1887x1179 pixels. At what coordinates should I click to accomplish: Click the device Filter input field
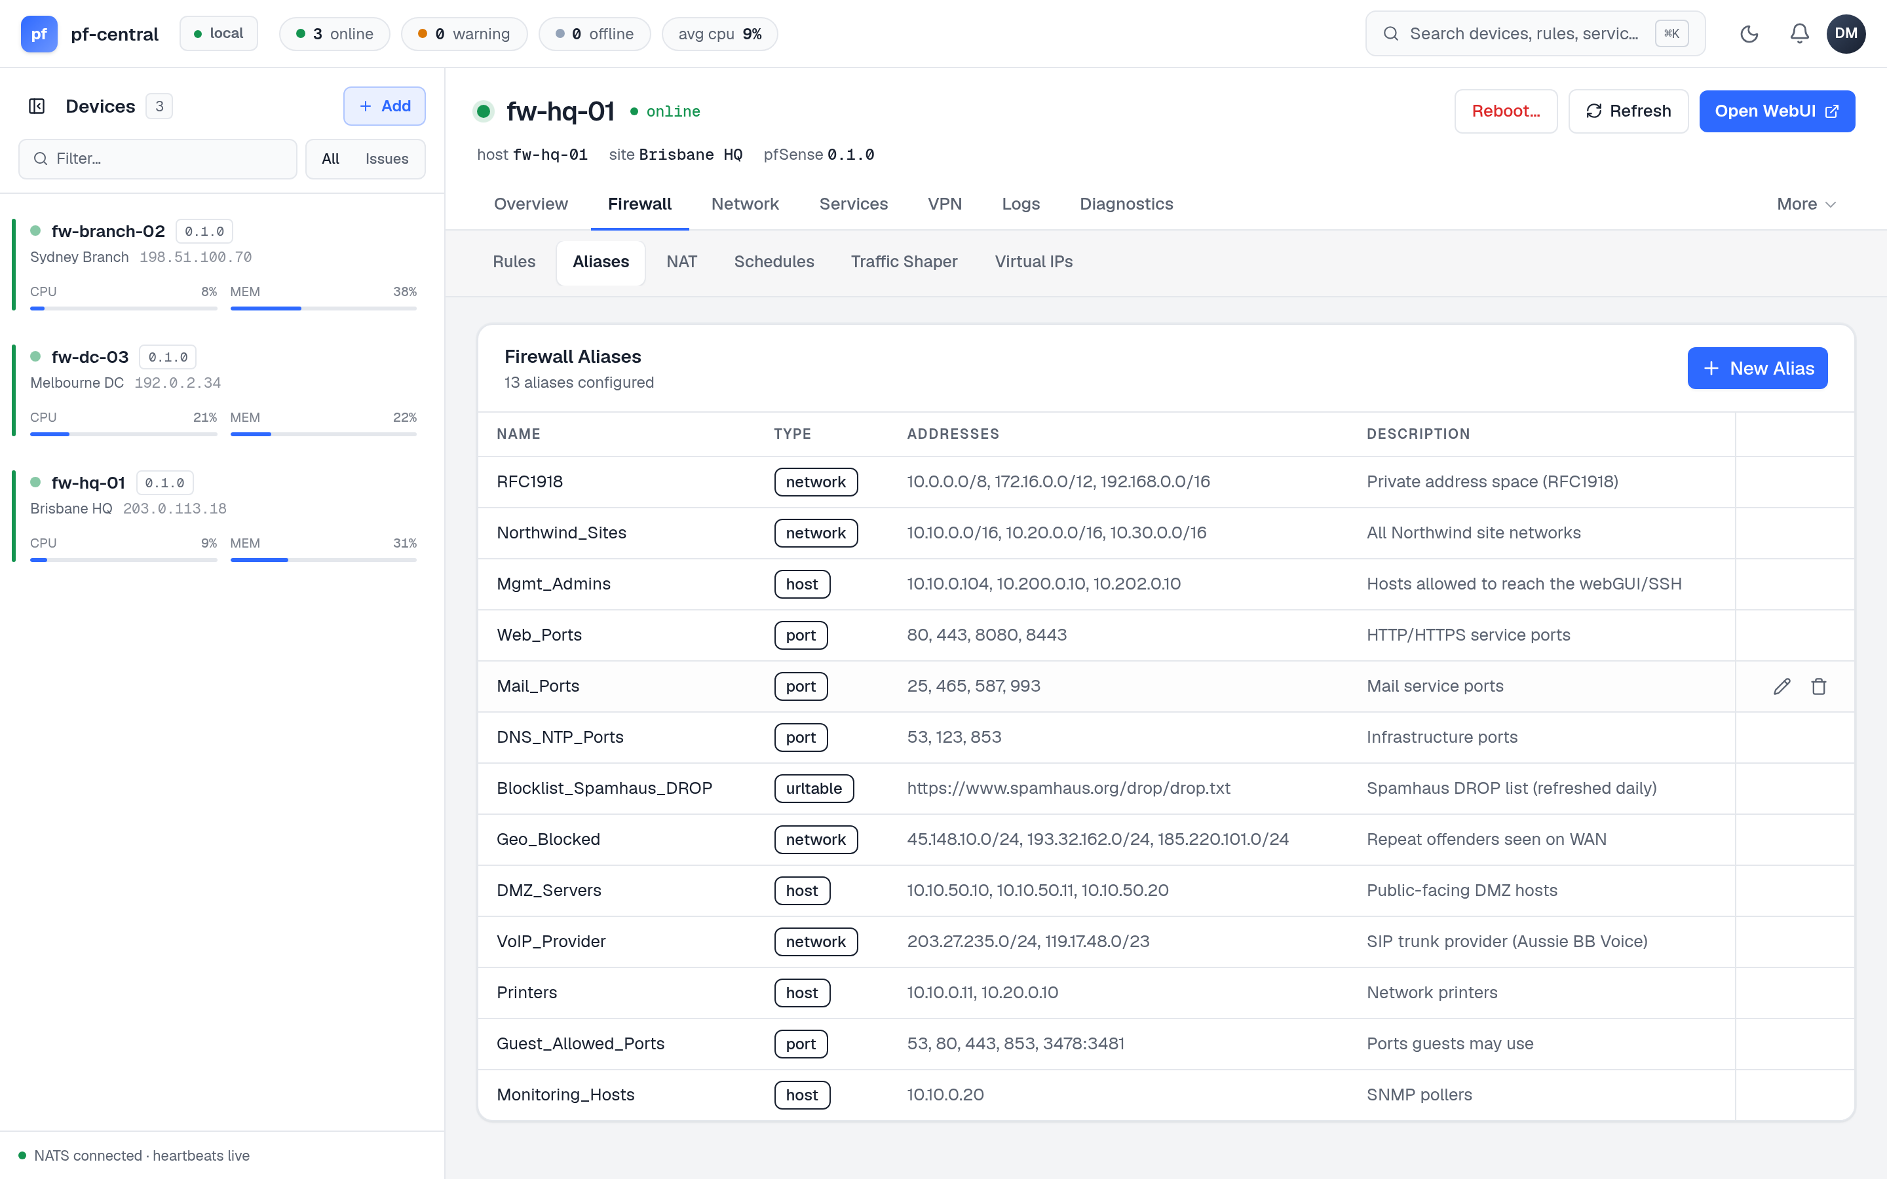(159, 159)
